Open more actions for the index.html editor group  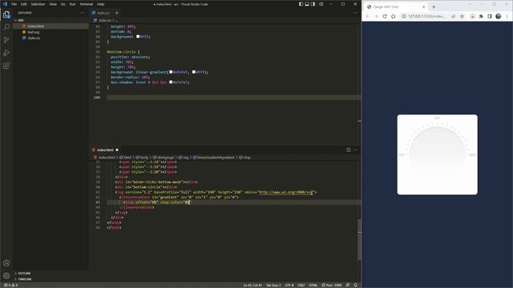point(356,150)
